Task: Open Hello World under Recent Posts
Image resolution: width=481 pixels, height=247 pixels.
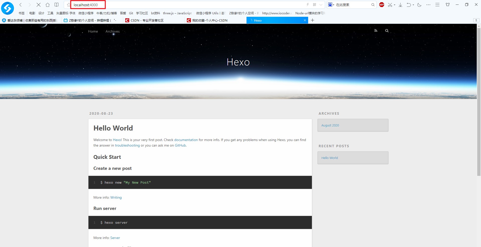Action: pos(330,158)
